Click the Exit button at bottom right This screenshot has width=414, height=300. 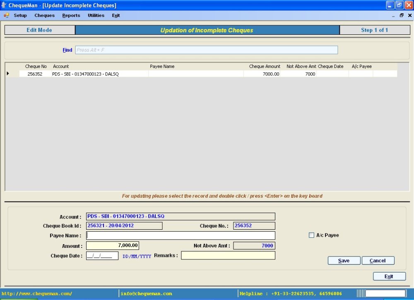[x=389, y=276]
